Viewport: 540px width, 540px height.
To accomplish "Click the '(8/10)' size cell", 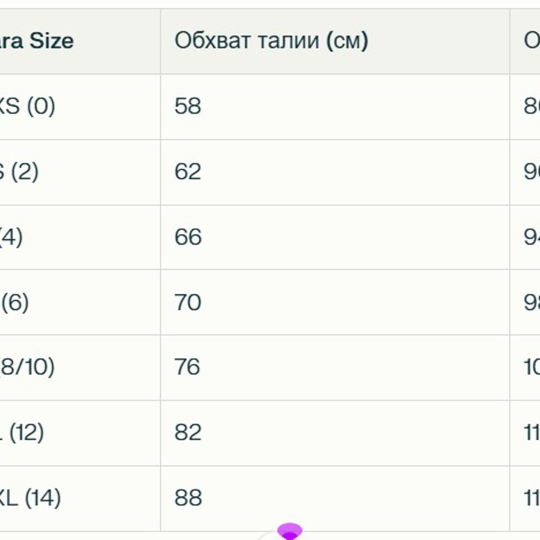I will click(x=80, y=368).
